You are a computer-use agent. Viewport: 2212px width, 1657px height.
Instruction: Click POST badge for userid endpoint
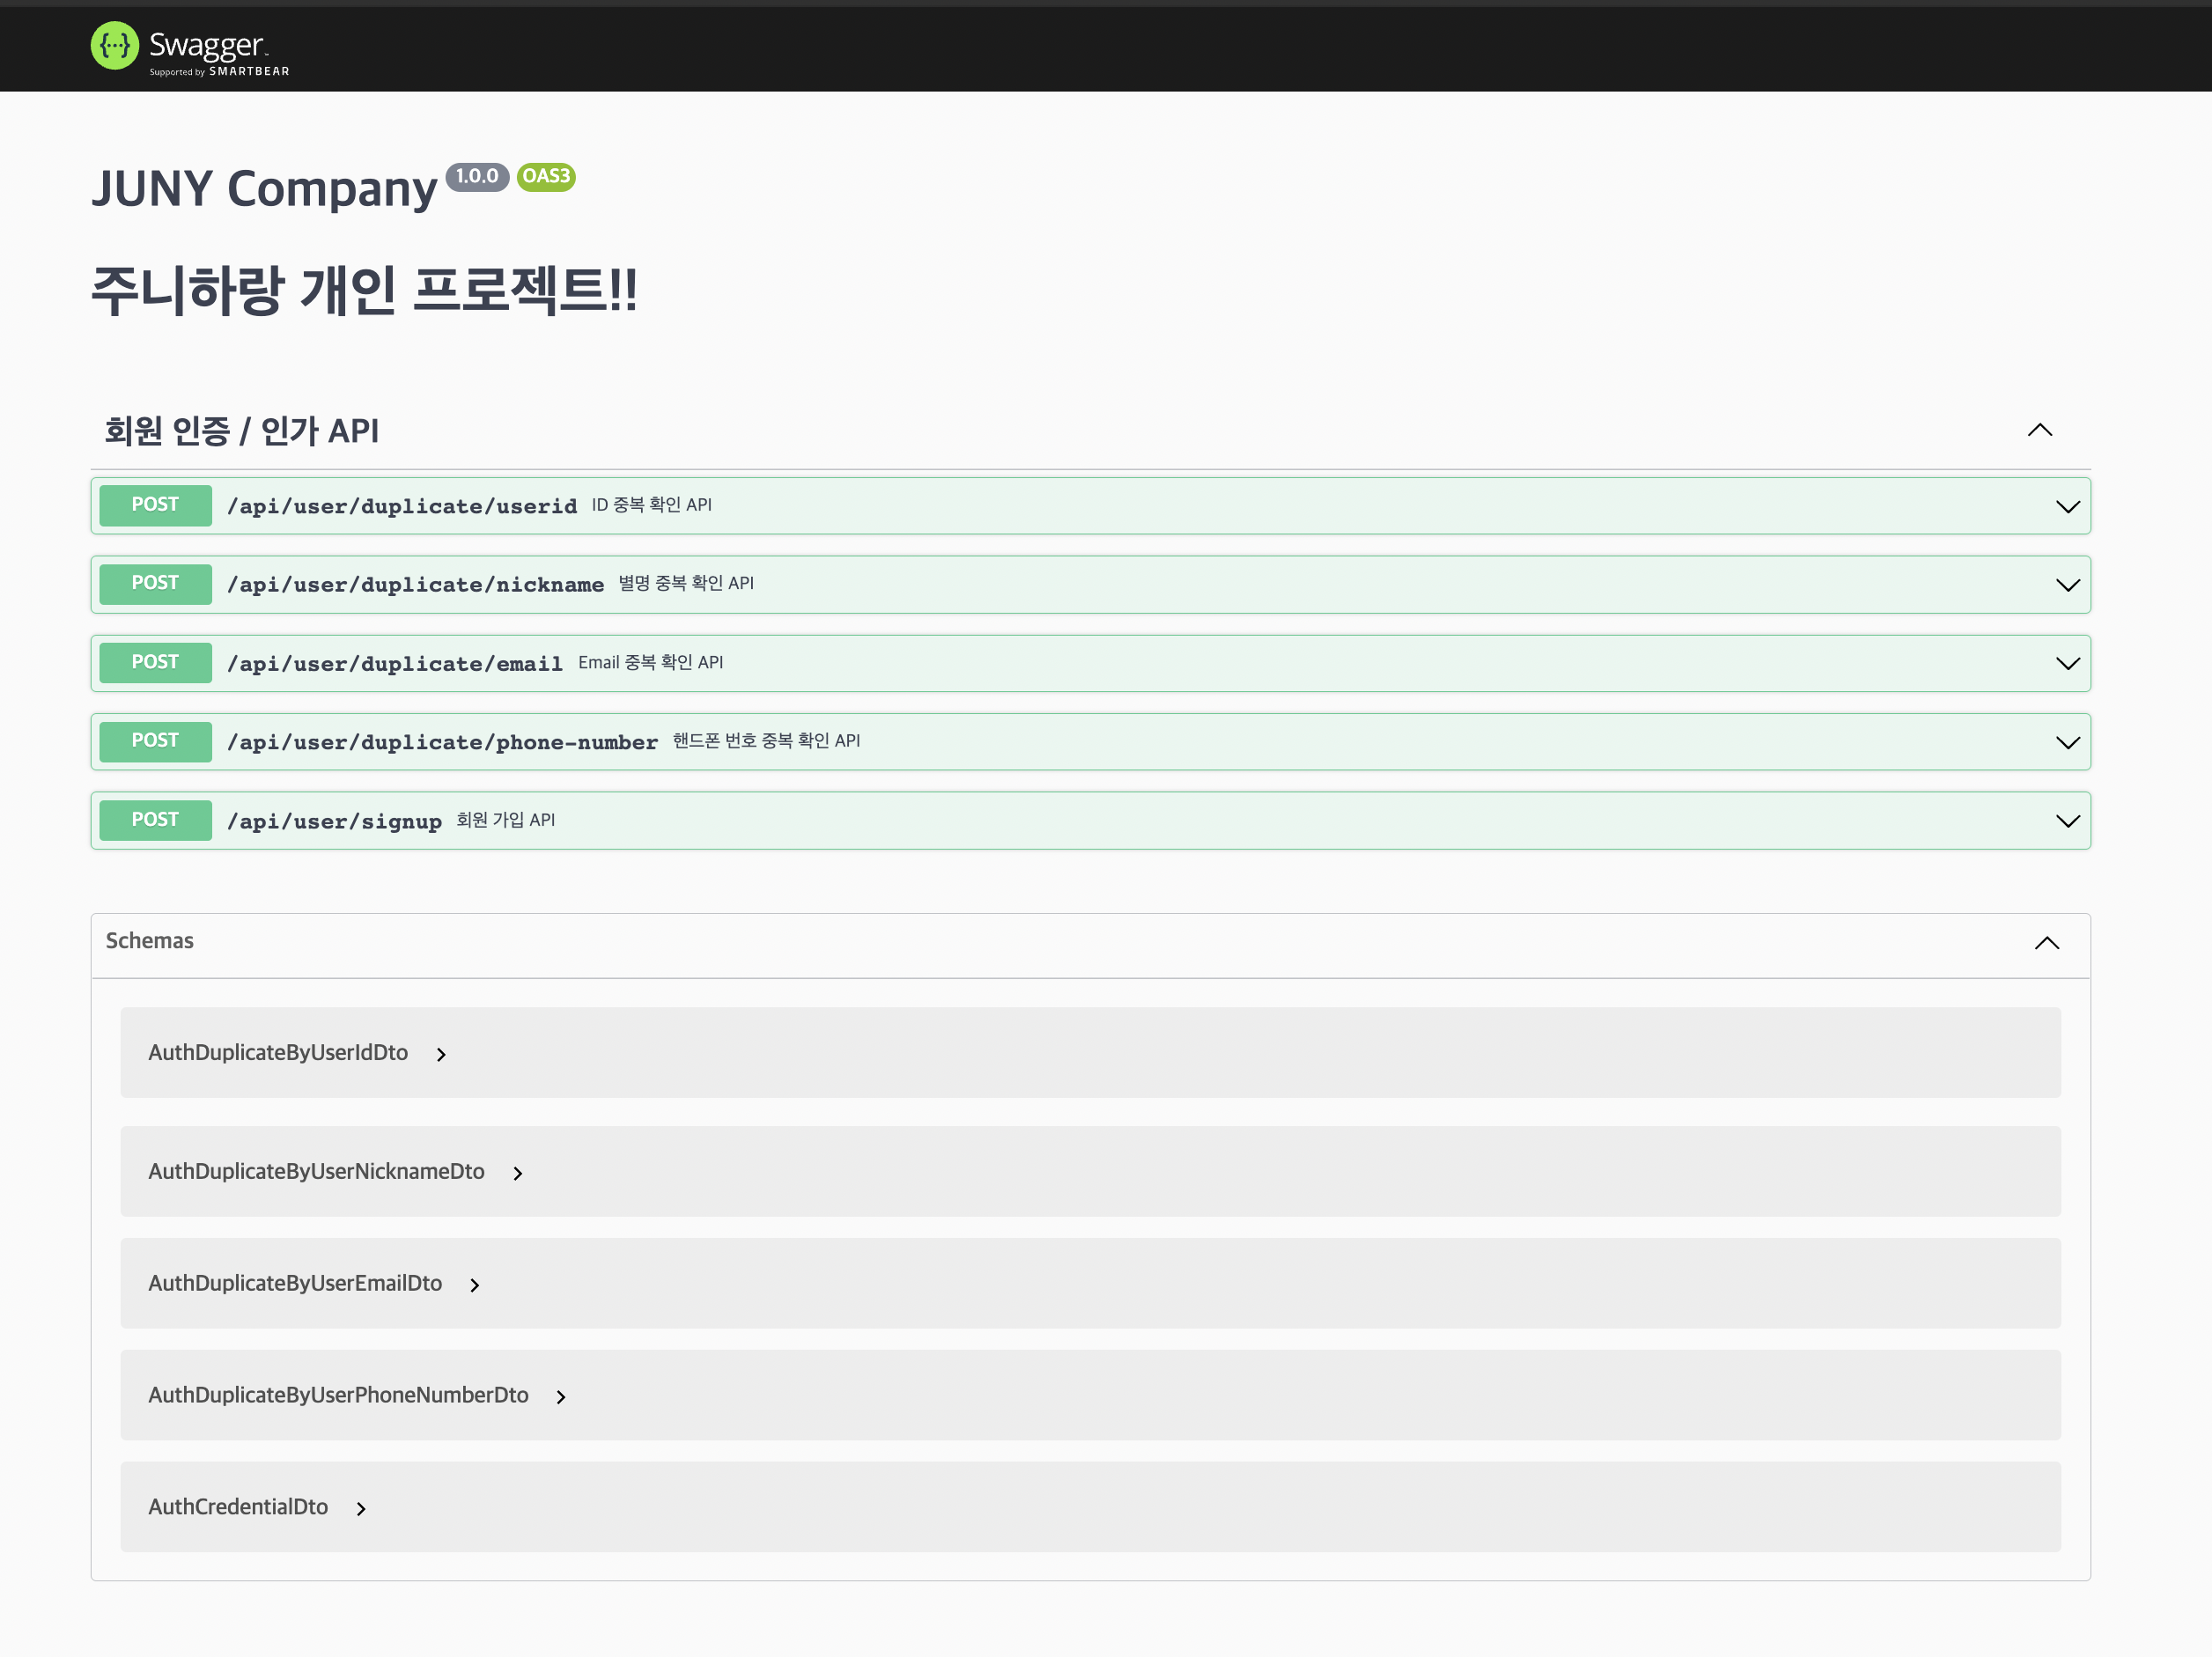[155, 505]
